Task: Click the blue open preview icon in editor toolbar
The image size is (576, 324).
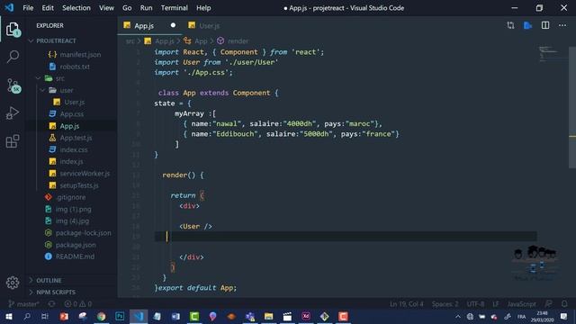Action: pyautogui.click(x=528, y=25)
